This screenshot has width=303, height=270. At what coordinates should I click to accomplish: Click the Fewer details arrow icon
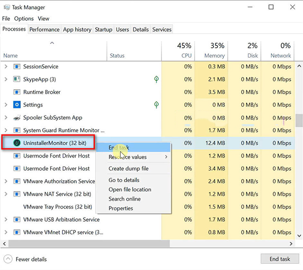[8, 259]
